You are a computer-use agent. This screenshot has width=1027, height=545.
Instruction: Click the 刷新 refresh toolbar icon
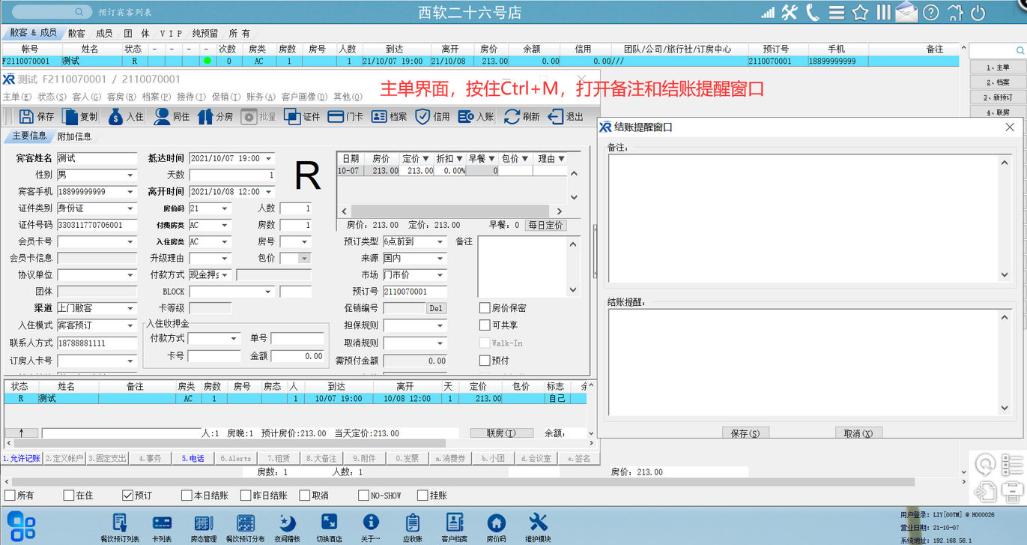coord(512,116)
